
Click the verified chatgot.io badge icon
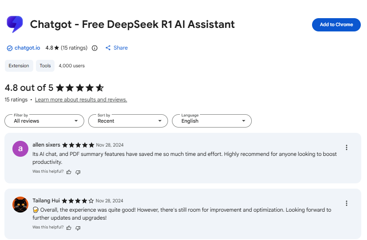coord(10,48)
